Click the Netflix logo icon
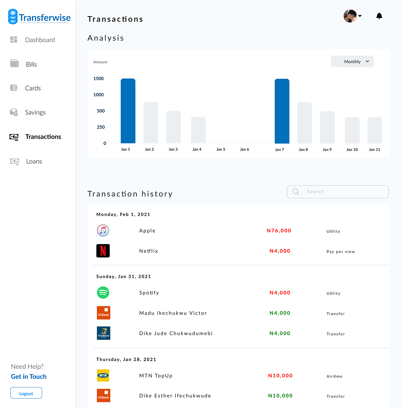The width and height of the screenshot is (401, 408). pyautogui.click(x=103, y=251)
